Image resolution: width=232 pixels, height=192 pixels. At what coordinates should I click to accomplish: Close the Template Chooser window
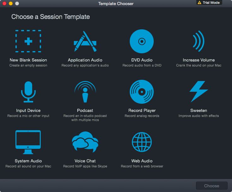coord(4,3)
